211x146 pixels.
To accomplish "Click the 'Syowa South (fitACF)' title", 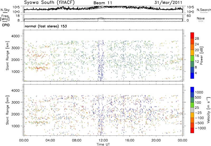I will point(49,3).
